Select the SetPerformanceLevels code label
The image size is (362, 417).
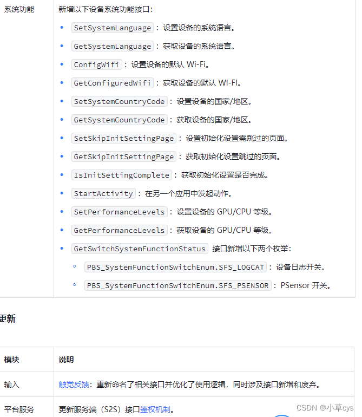click(120, 212)
